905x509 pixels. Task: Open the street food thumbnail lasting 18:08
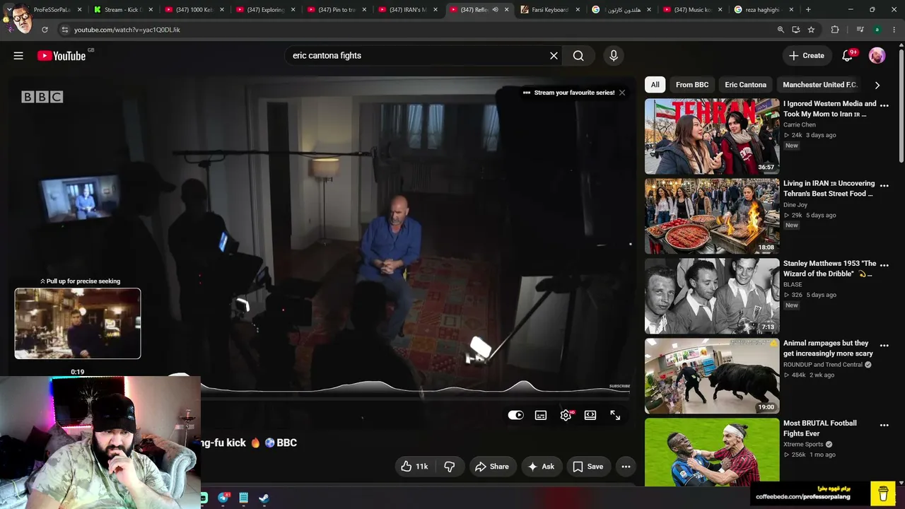[x=712, y=216]
